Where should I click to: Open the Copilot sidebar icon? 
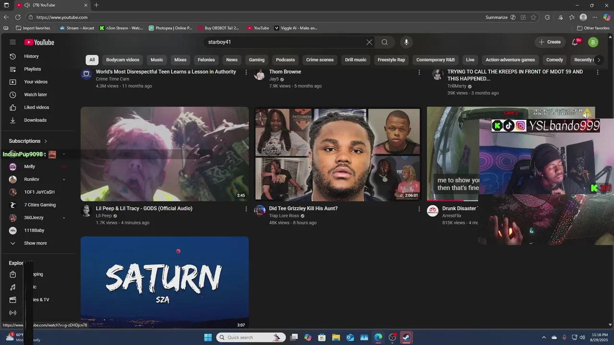[x=607, y=17]
